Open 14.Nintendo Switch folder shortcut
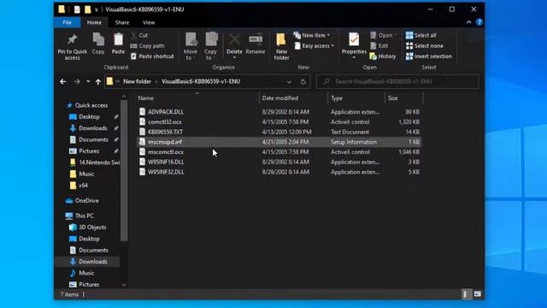 [x=99, y=163]
